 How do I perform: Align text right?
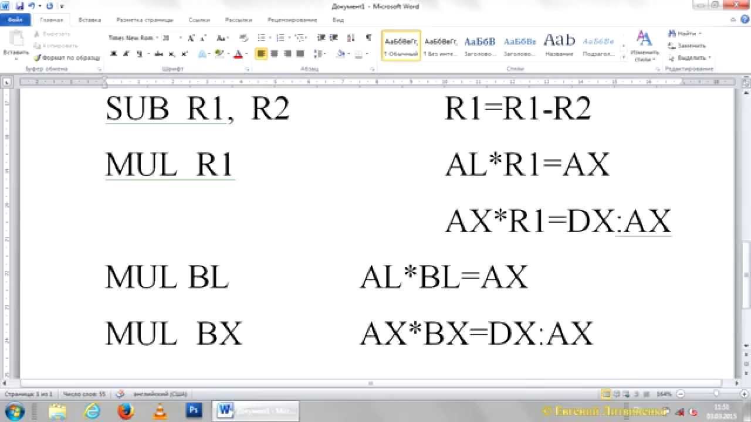[x=287, y=54]
